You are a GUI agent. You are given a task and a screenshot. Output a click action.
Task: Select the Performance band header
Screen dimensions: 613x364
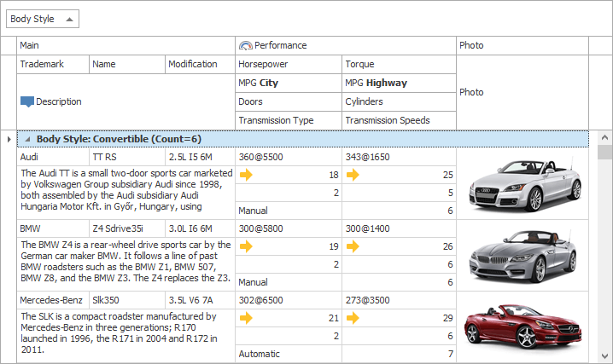(x=346, y=46)
